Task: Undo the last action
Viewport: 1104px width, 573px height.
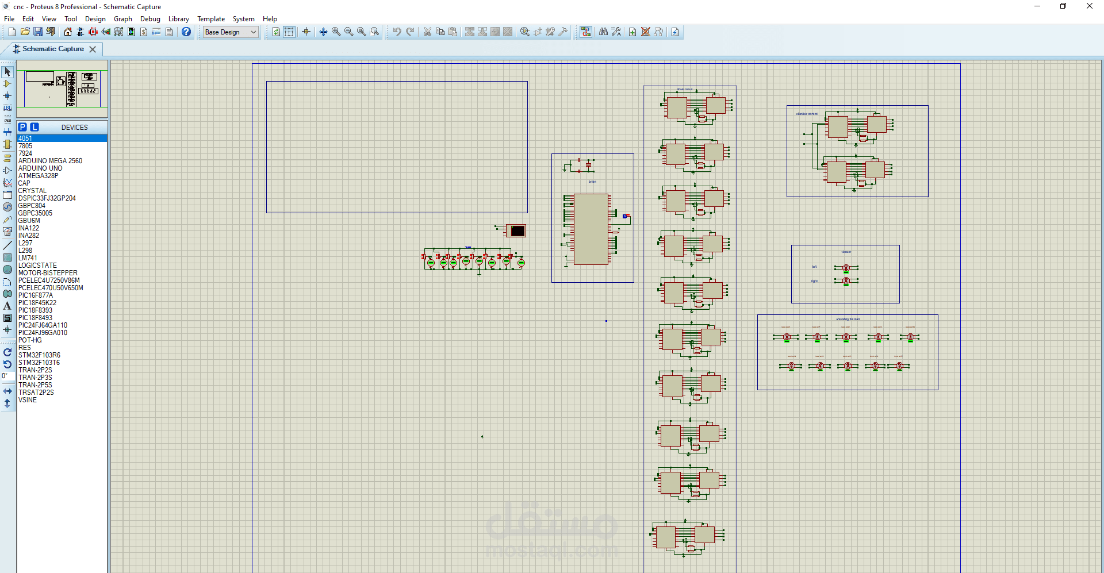Action: [397, 32]
